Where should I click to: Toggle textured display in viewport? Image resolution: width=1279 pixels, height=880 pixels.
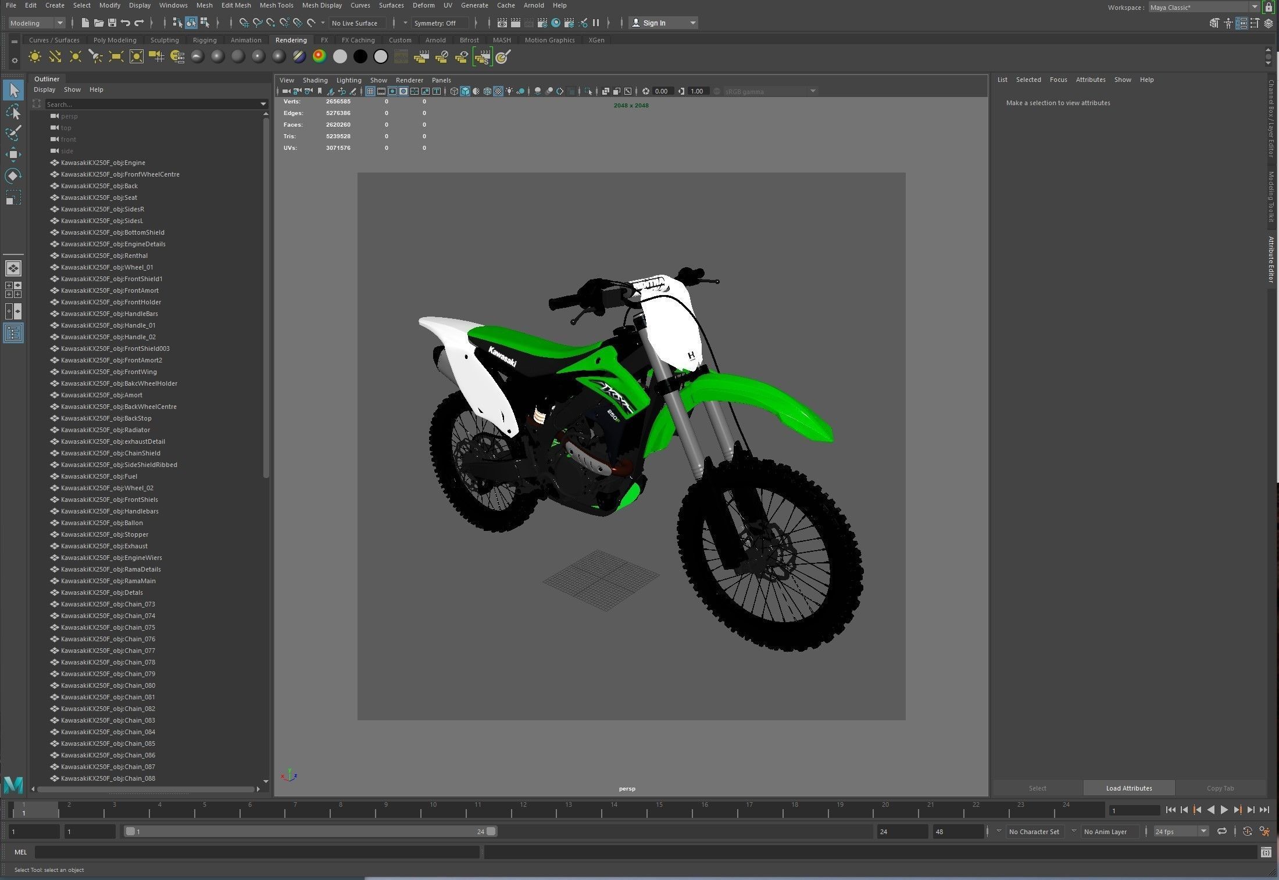[498, 91]
